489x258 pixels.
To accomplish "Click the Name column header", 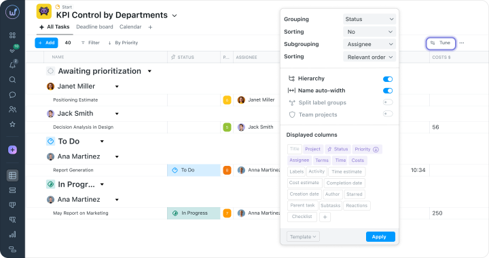I will (x=58, y=57).
